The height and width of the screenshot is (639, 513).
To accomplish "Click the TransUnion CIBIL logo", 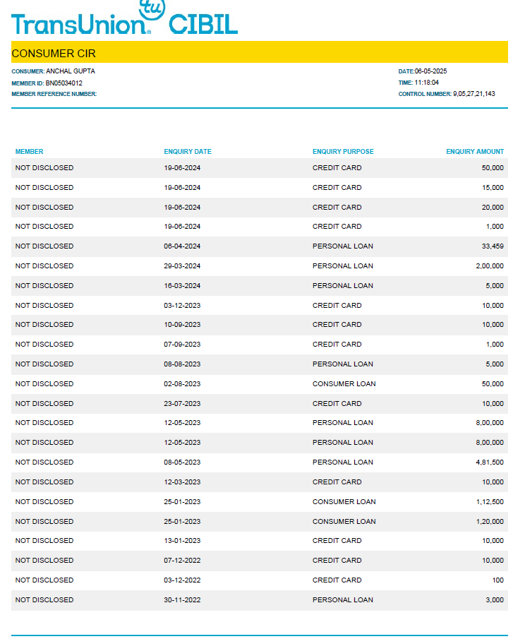I will (x=124, y=19).
